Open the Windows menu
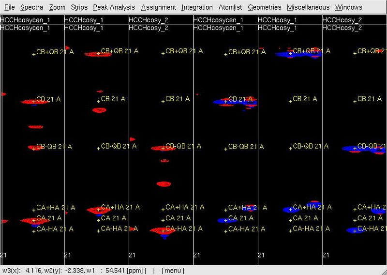Screen dimensions: 387x275 [348, 7]
